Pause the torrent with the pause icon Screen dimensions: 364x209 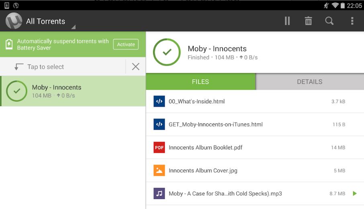[x=287, y=21]
